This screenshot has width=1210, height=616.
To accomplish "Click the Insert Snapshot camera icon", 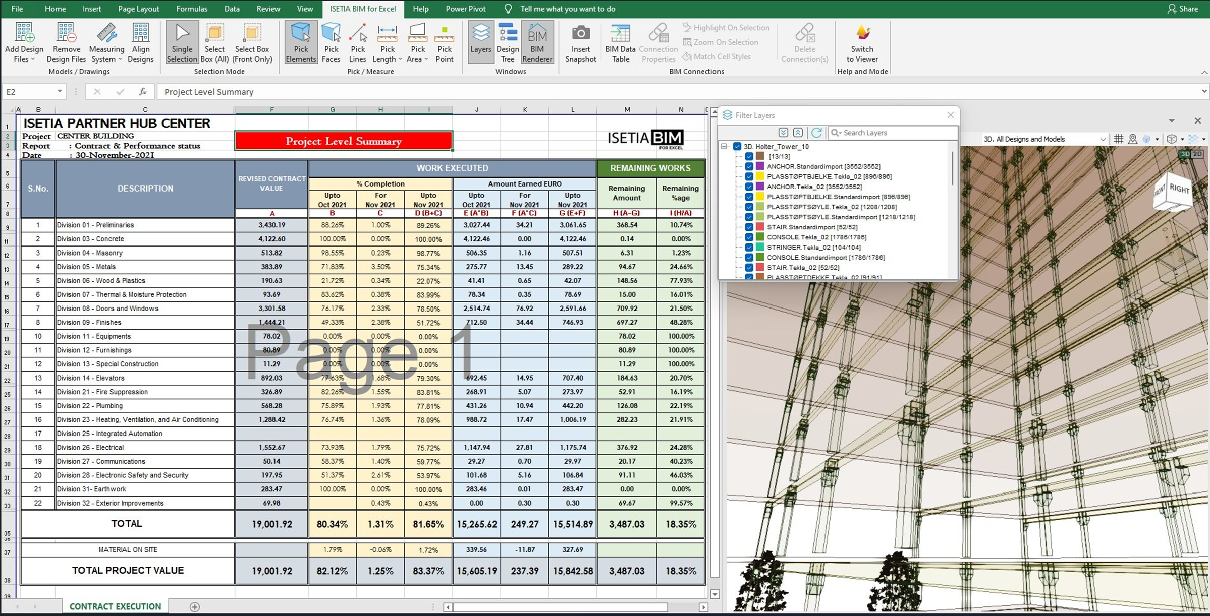I will [581, 33].
